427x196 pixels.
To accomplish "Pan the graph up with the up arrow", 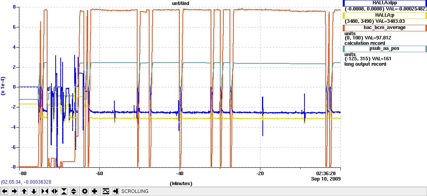I will coord(24,191).
